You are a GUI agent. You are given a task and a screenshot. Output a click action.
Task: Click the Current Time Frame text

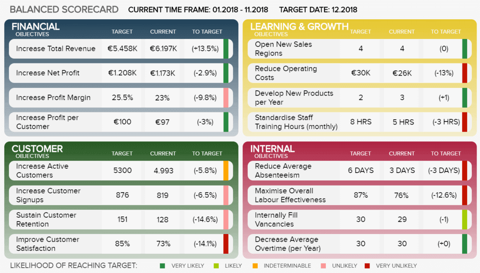coord(198,10)
